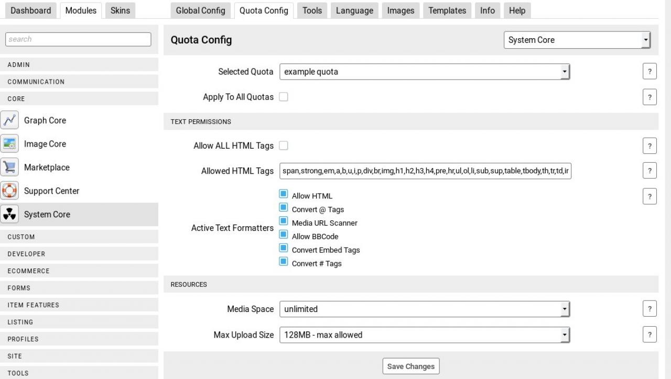Viewport: 671px width, 379px height.
Task: Select the Marketplace cart icon
Action: click(9, 168)
